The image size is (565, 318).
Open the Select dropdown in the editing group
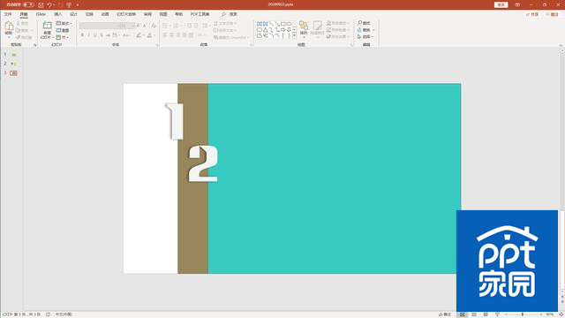click(x=365, y=37)
